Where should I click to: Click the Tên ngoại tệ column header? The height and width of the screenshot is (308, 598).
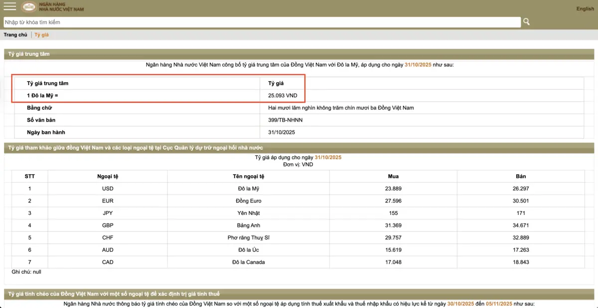[x=248, y=176]
